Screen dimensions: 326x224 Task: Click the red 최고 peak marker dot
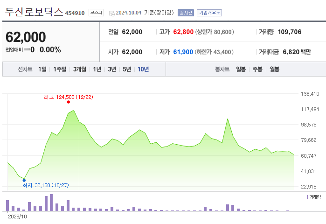pos(69,102)
